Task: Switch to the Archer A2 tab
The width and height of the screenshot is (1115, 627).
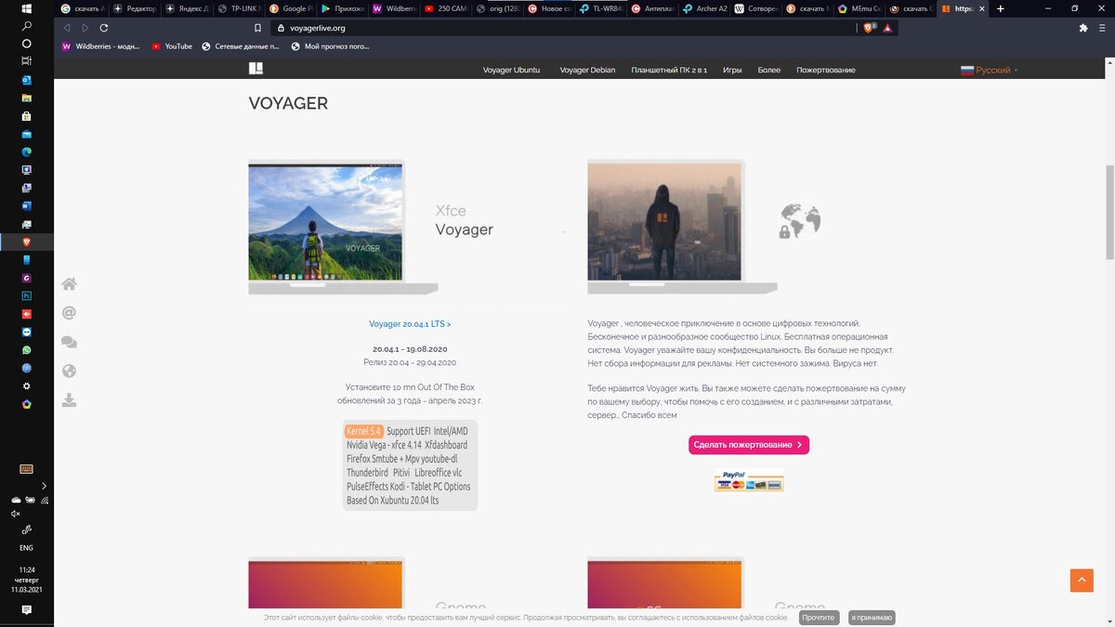Action: [x=703, y=8]
